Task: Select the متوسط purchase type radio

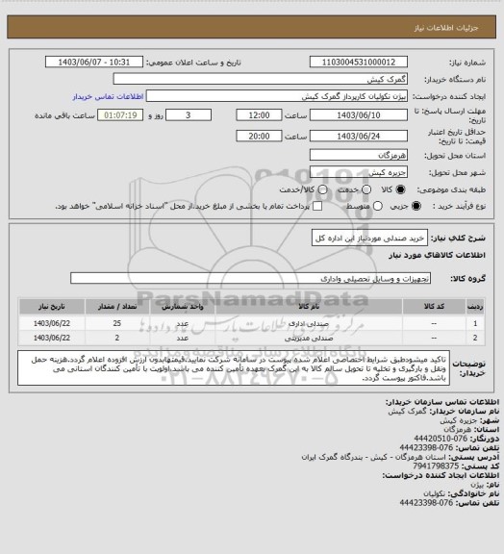Action: pos(377,206)
